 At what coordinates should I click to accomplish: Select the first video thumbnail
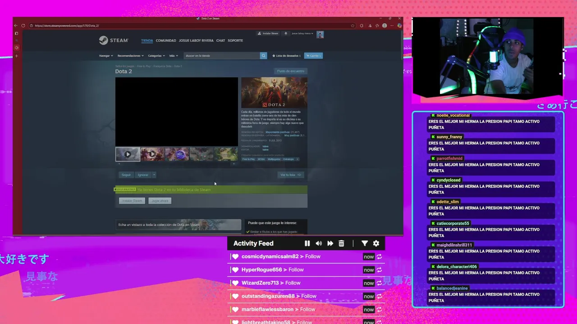128,154
